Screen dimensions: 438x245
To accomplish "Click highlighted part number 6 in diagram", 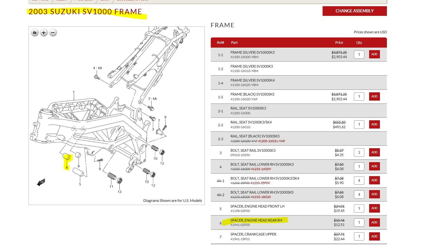I will [67, 168].
